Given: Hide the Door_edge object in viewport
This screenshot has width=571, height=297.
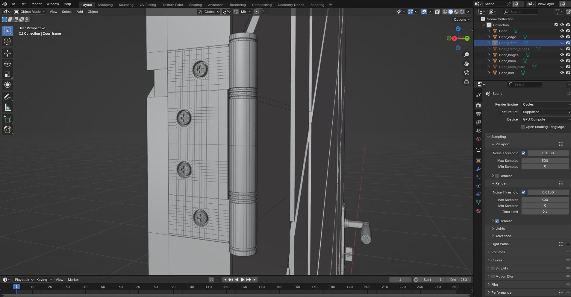Looking at the screenshot, I should tap(562, 37).
